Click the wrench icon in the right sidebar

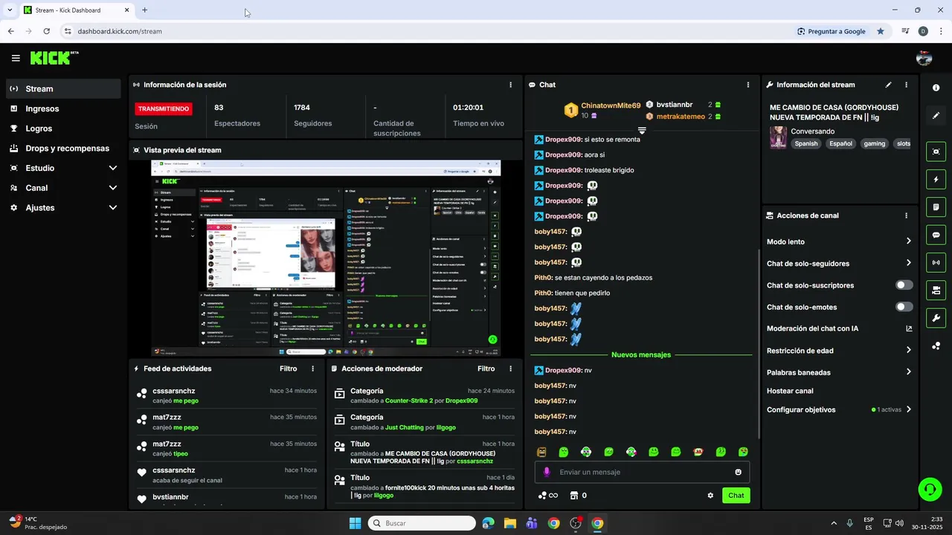[936, 318]
